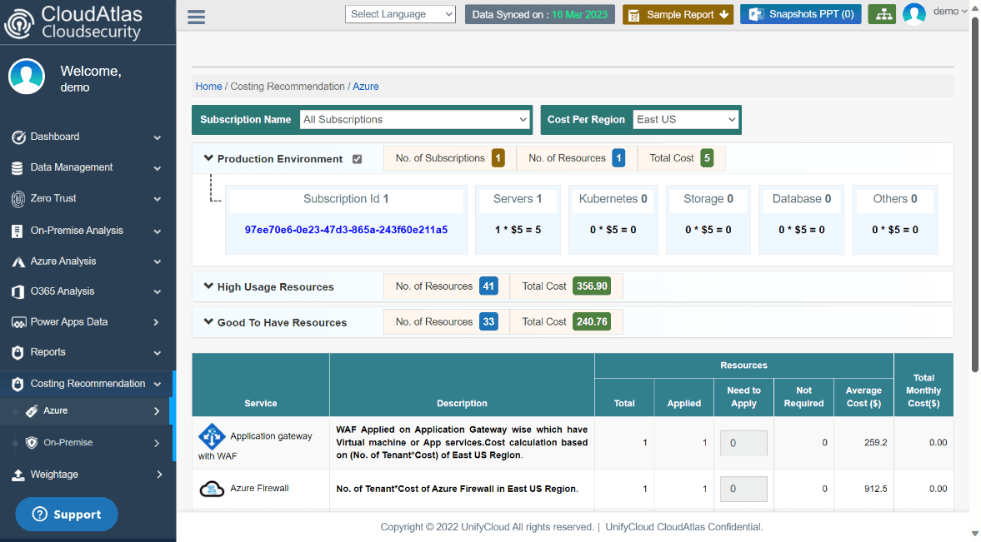The width and height of the screenshot is (981, 542).
Task: Expand the Good To Have Resources section
Action: [208, 322]
